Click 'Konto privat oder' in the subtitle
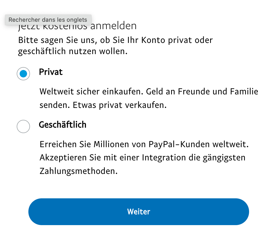Viewport: 278px width, 245px height. (177, 40)
